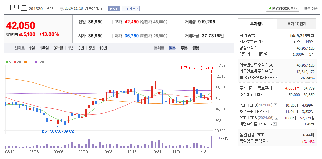Click the +3.14% sector change value
Viewport: 322px width, 159px height.
click(308, 141)
